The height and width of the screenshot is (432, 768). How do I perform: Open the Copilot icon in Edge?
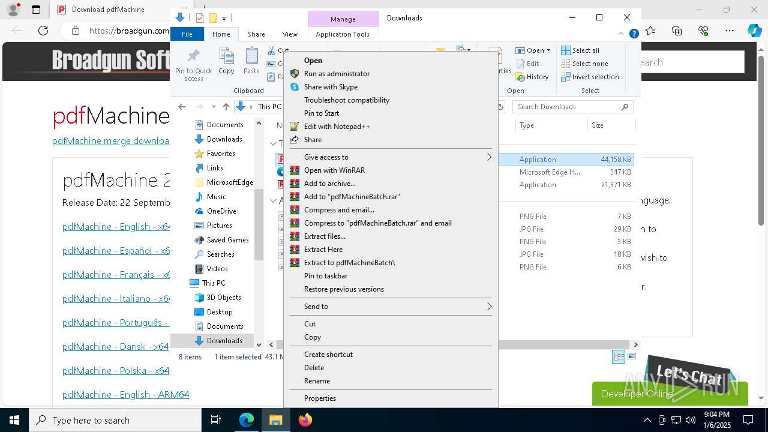(x=754, y=31)
